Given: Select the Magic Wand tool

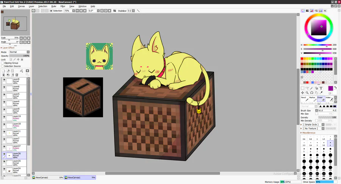Looking at the screenshot, I should (312, 88).
